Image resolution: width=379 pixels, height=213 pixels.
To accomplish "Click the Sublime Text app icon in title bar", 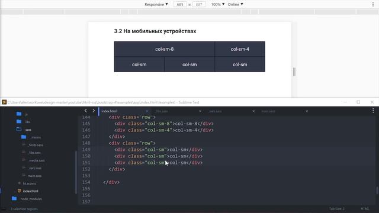I will 4,102.
